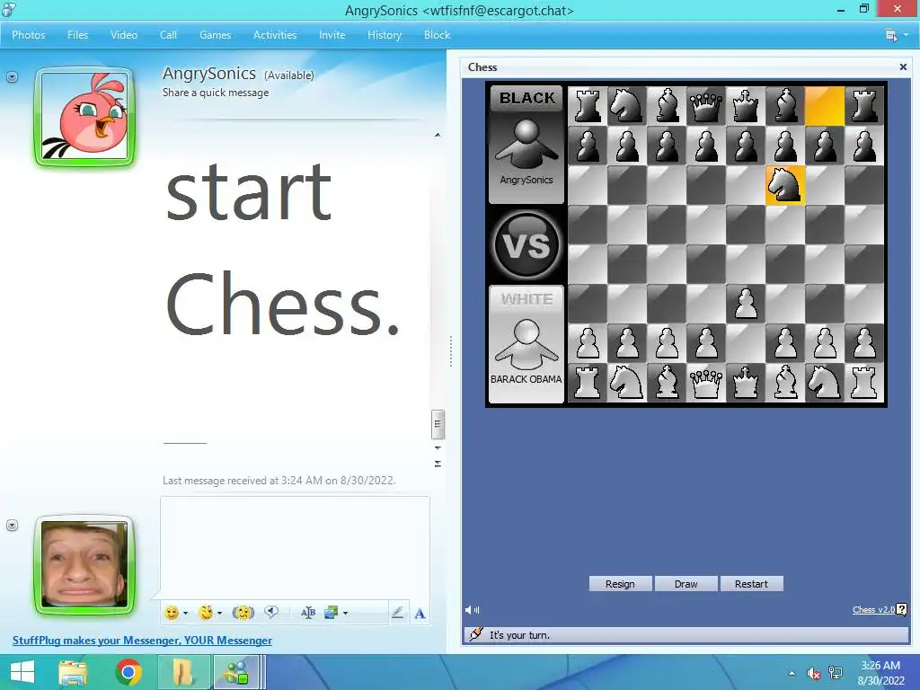Select the black queen piece

706,106
